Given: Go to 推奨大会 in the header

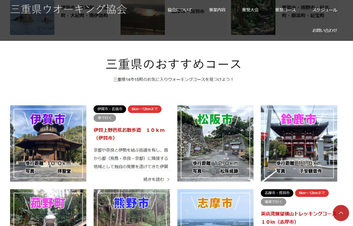Looking at the screenshot, I should click(250, 10).
